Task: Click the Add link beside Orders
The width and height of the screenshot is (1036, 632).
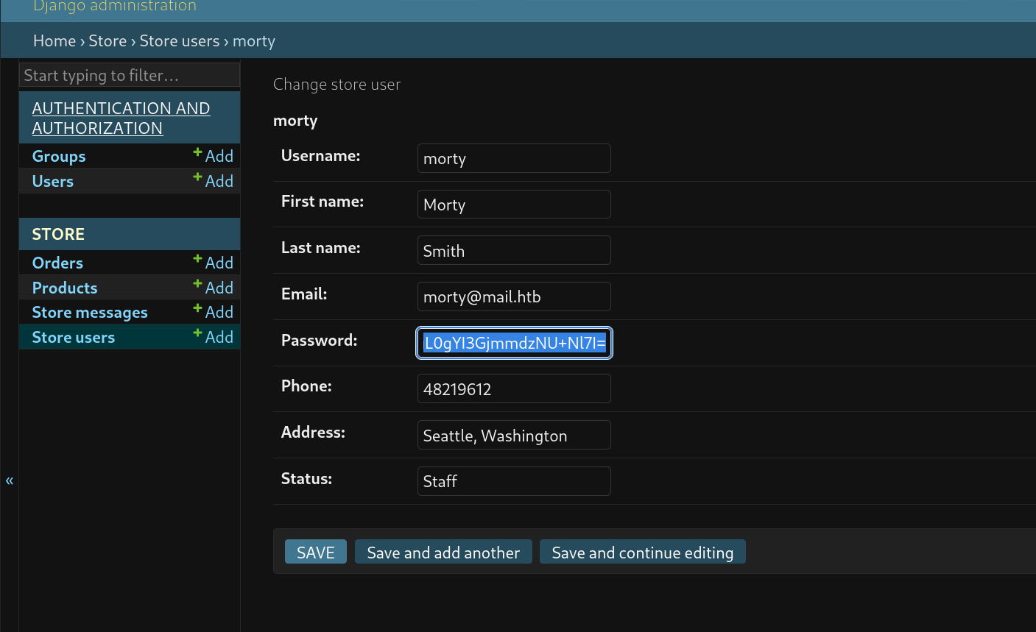Action: click(214, 263)
